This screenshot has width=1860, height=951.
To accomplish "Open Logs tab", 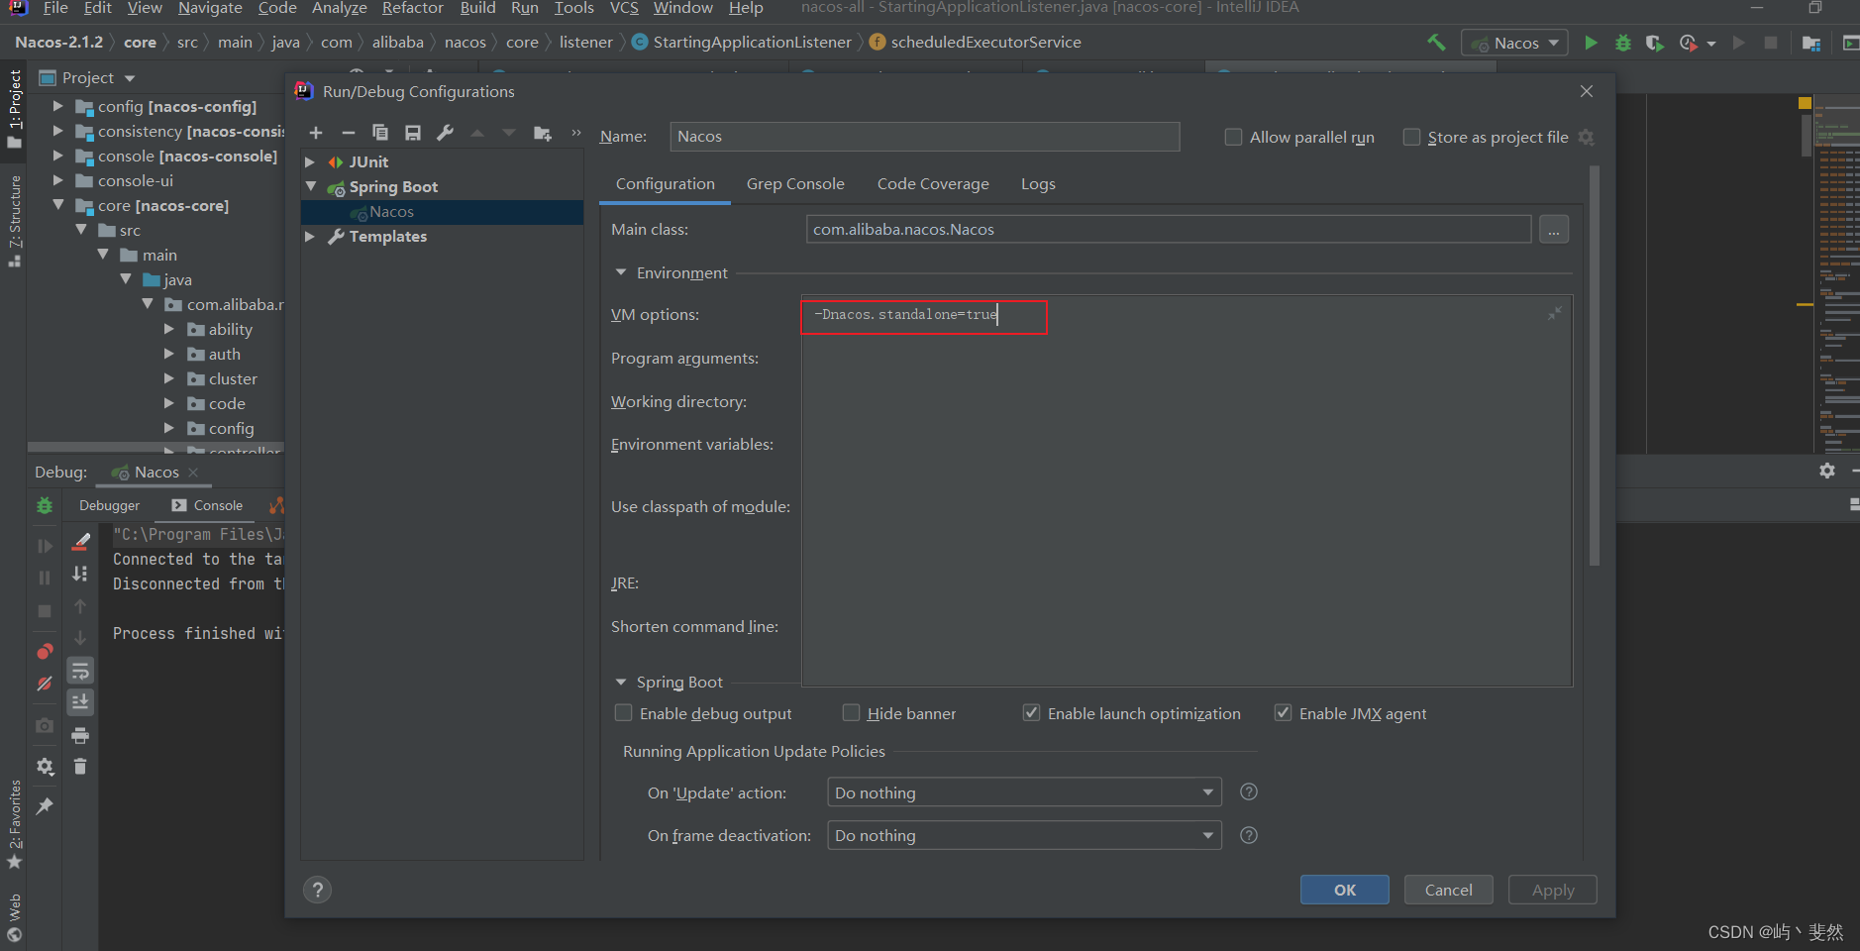I will point(1038,183).
